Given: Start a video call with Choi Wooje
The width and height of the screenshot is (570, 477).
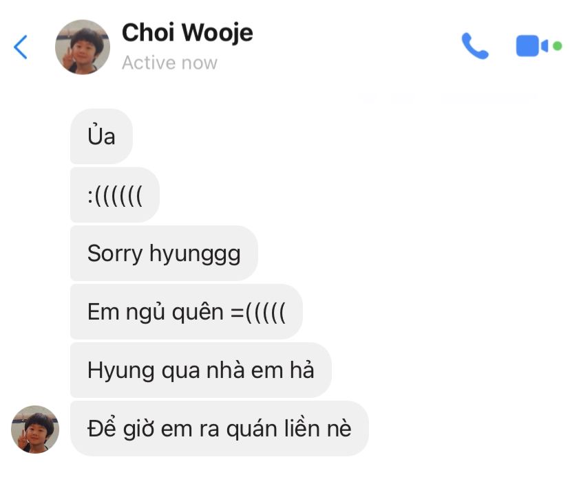Looking at the screenshot, I should click(x=531, y=46).
